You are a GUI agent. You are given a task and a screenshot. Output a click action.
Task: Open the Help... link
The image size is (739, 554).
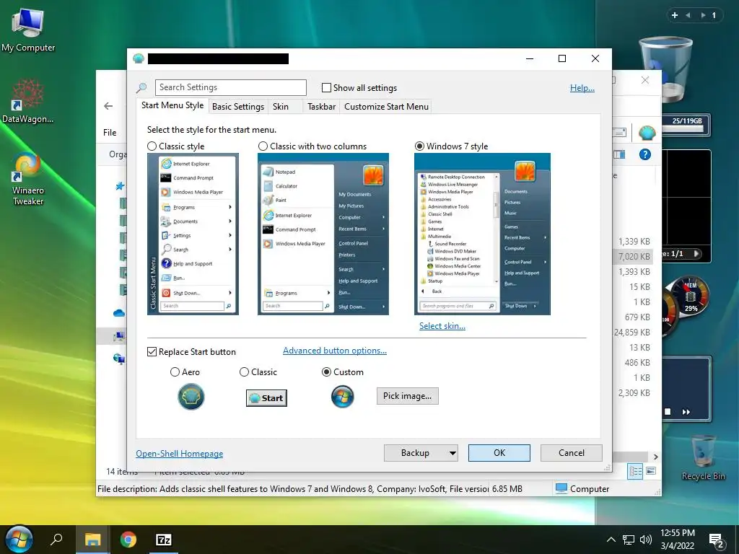click(582, 87)
